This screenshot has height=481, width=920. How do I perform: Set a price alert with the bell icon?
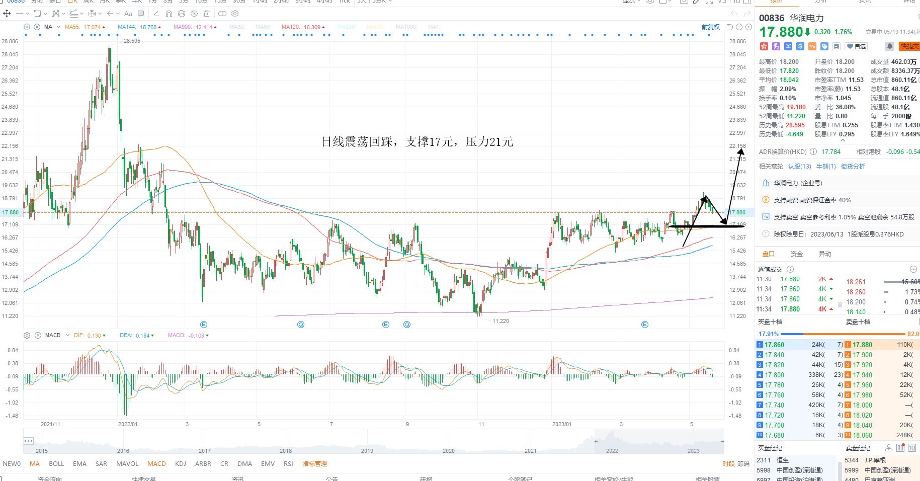click(x=890, y=46)
